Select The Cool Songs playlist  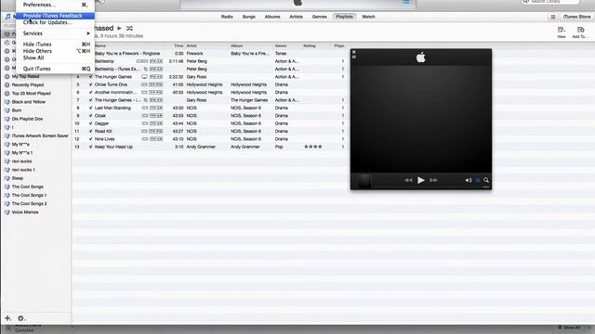pyautogui.click(x=28, y=186)
